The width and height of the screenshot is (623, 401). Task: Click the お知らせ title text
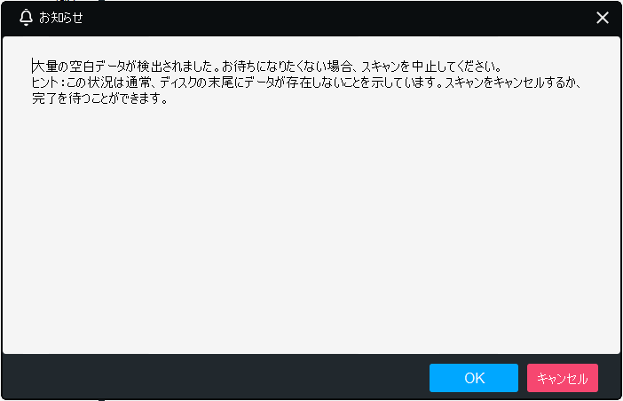coord(60,18)
